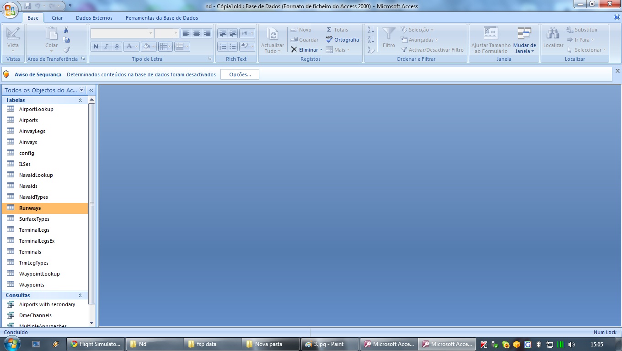Click the sort ascending A-Z icon
This screenshot has width=622, height=351.
(371, 30)
